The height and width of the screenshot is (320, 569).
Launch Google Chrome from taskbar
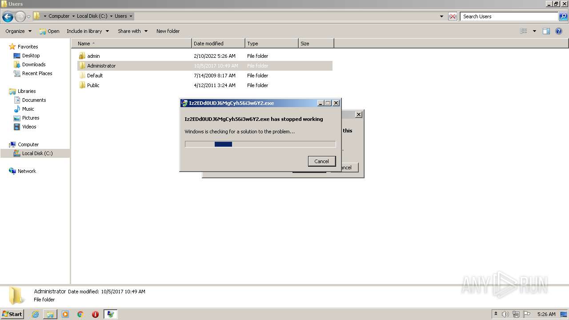pos(80,314)
